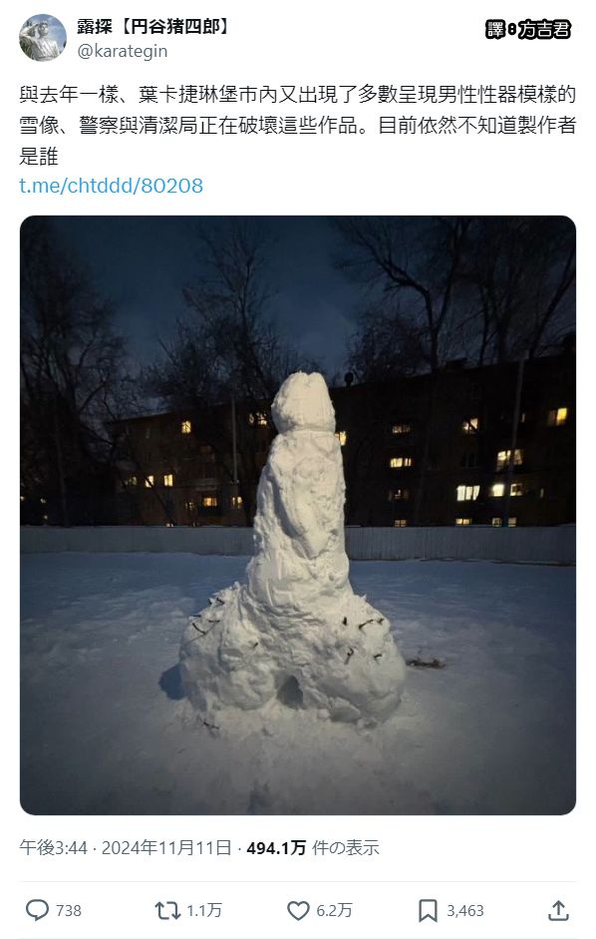
Task: Click the 件の表示 label
Action: coord(345,847)
